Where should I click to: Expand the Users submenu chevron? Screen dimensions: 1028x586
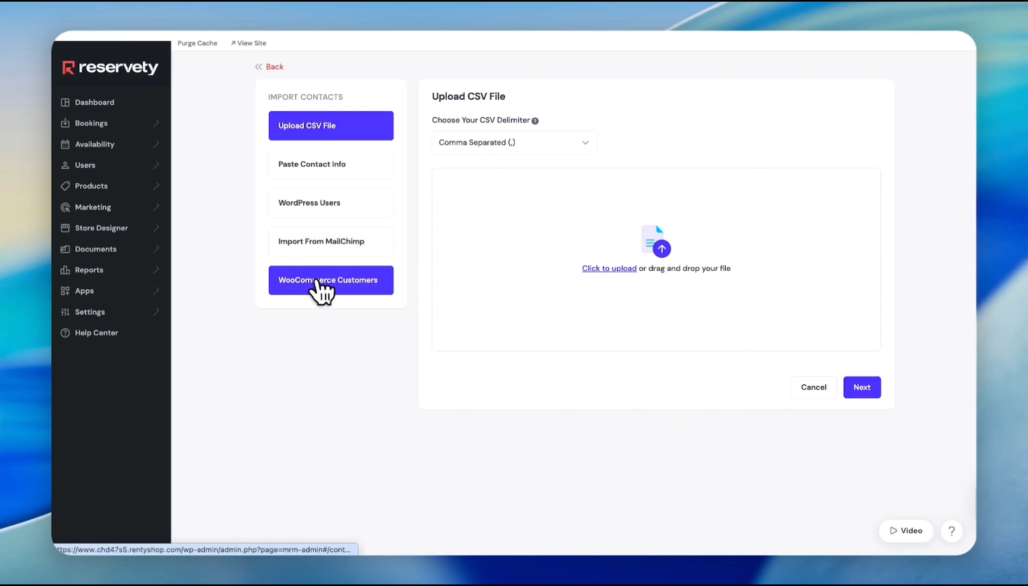click(156, 165)
